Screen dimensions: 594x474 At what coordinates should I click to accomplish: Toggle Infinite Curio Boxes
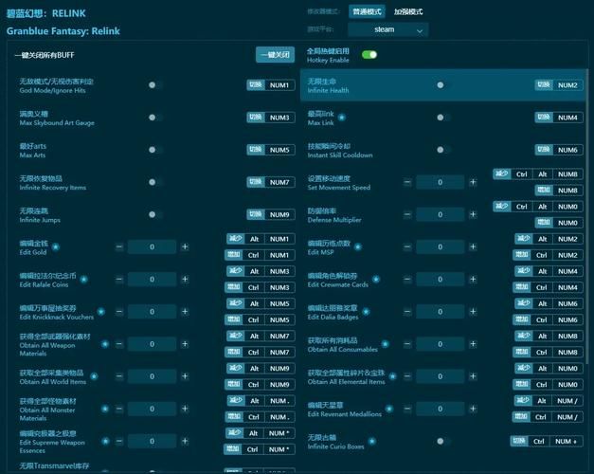(x=443, y=442)
